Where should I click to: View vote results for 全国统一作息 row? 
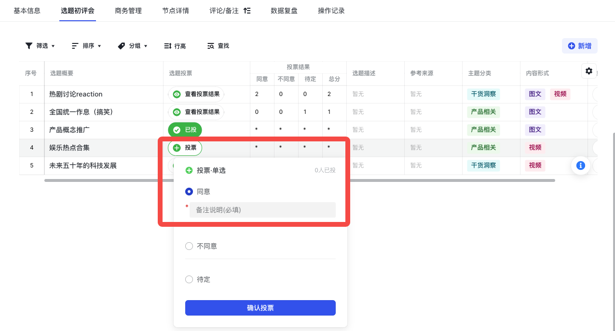(x=196, y=112)
